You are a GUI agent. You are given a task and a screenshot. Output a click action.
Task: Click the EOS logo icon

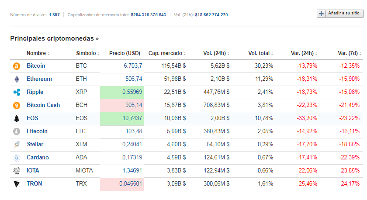coord(17,119)
